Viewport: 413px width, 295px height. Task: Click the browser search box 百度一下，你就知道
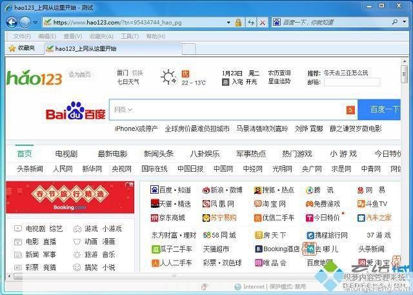tap(336, 22)
